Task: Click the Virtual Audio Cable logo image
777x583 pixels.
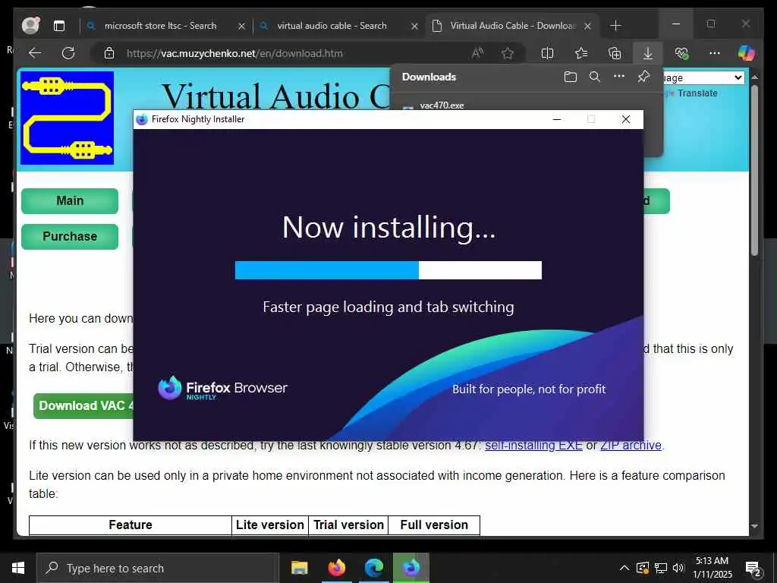Action: coord(67,118)
